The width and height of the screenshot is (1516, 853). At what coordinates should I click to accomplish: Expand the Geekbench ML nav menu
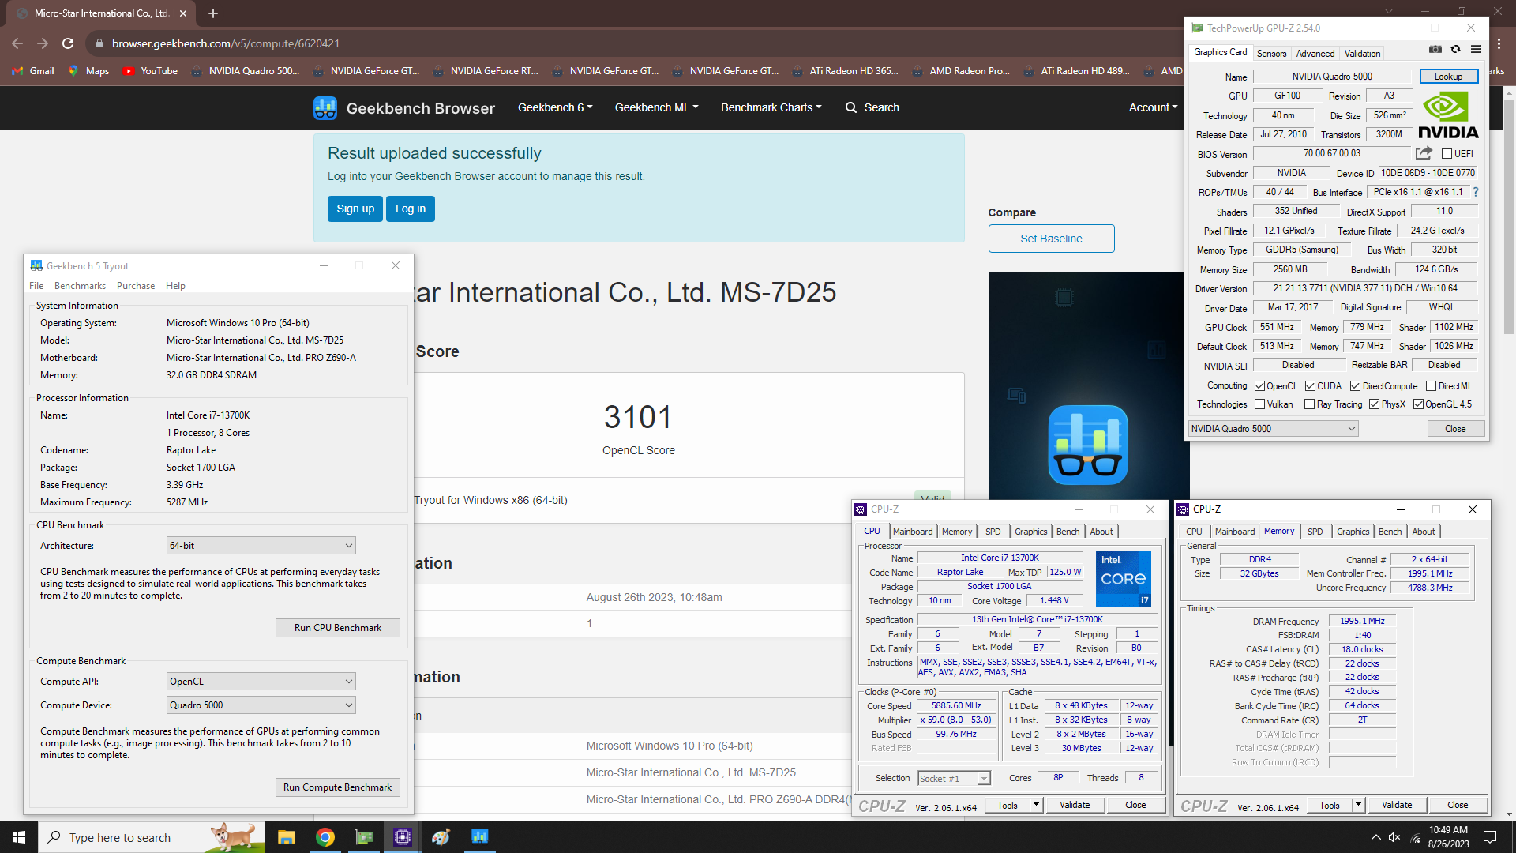[656, 107]
